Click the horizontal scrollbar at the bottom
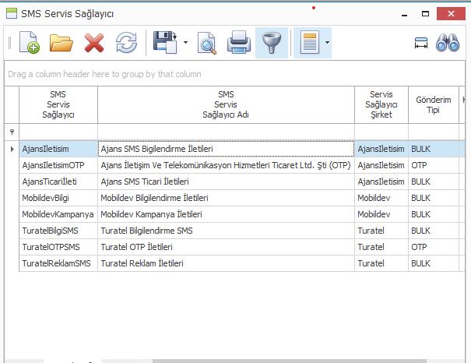This screenshot has height=363, width=471. point(290,361)
